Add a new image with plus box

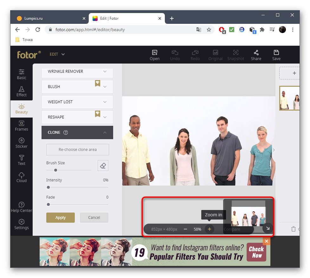(x=289, y=73)
